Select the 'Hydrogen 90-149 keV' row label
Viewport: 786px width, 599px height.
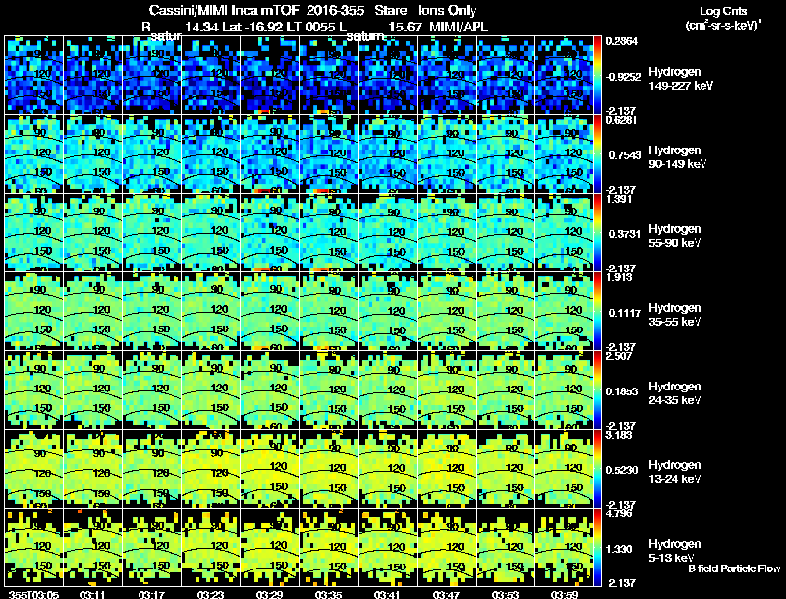pos(678,157)
